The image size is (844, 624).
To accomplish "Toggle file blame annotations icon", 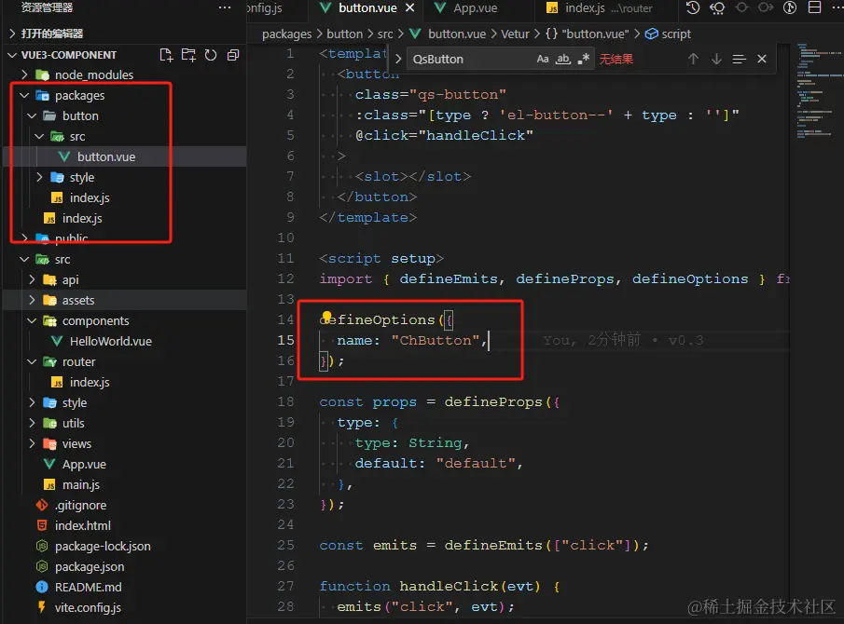I will pos(790,7).
